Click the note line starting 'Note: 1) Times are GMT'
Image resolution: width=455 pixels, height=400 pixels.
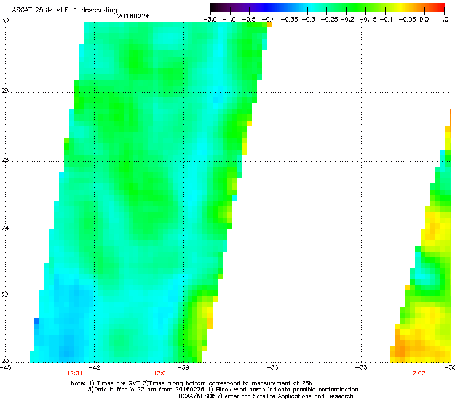click(192, 383)
